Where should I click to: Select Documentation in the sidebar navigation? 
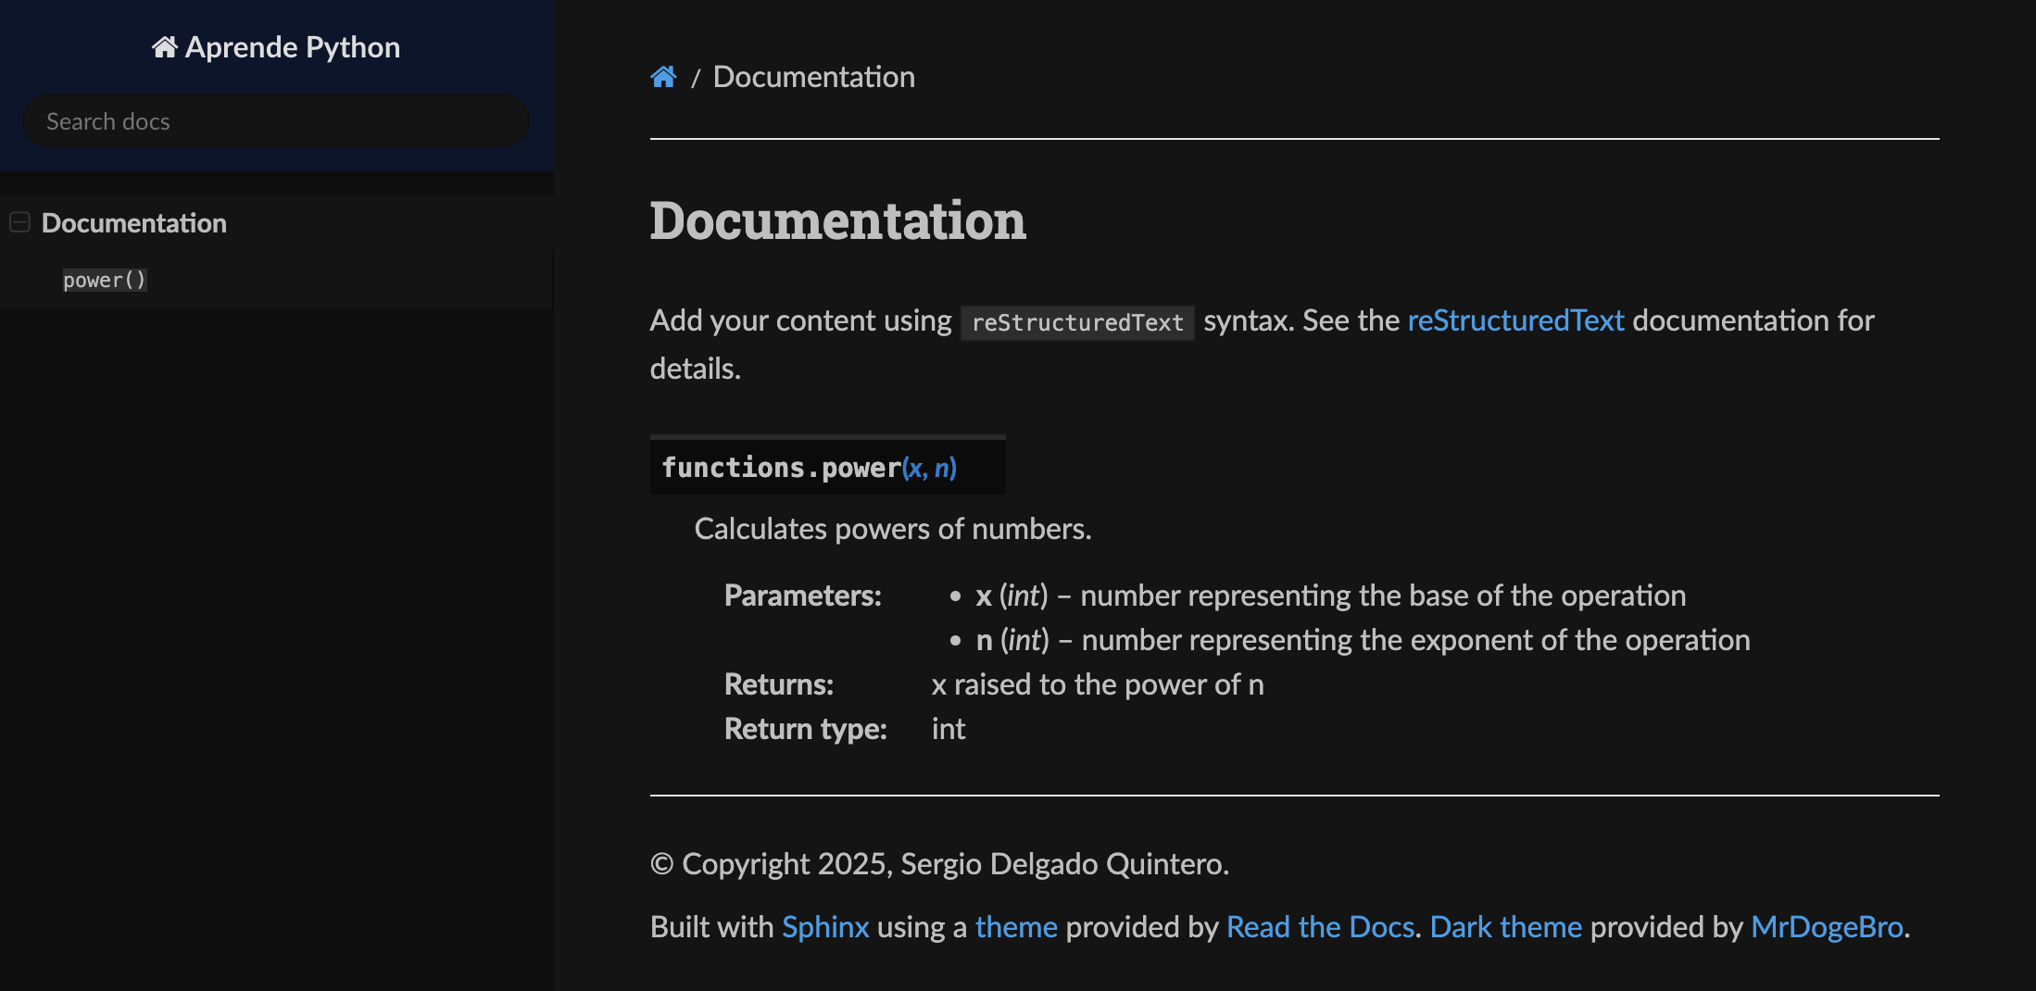(x=133, y=223)
